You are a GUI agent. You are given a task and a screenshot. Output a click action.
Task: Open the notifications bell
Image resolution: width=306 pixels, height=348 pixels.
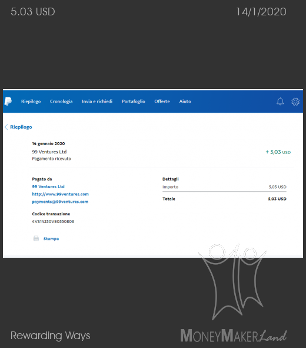point(280,101)
